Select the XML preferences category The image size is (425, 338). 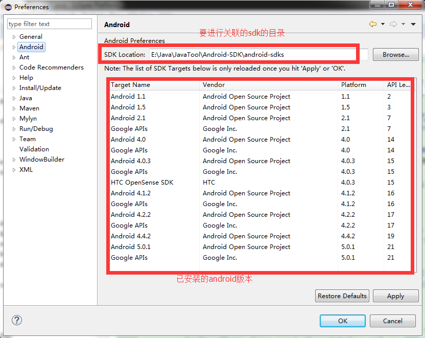(x=26, y=170)
